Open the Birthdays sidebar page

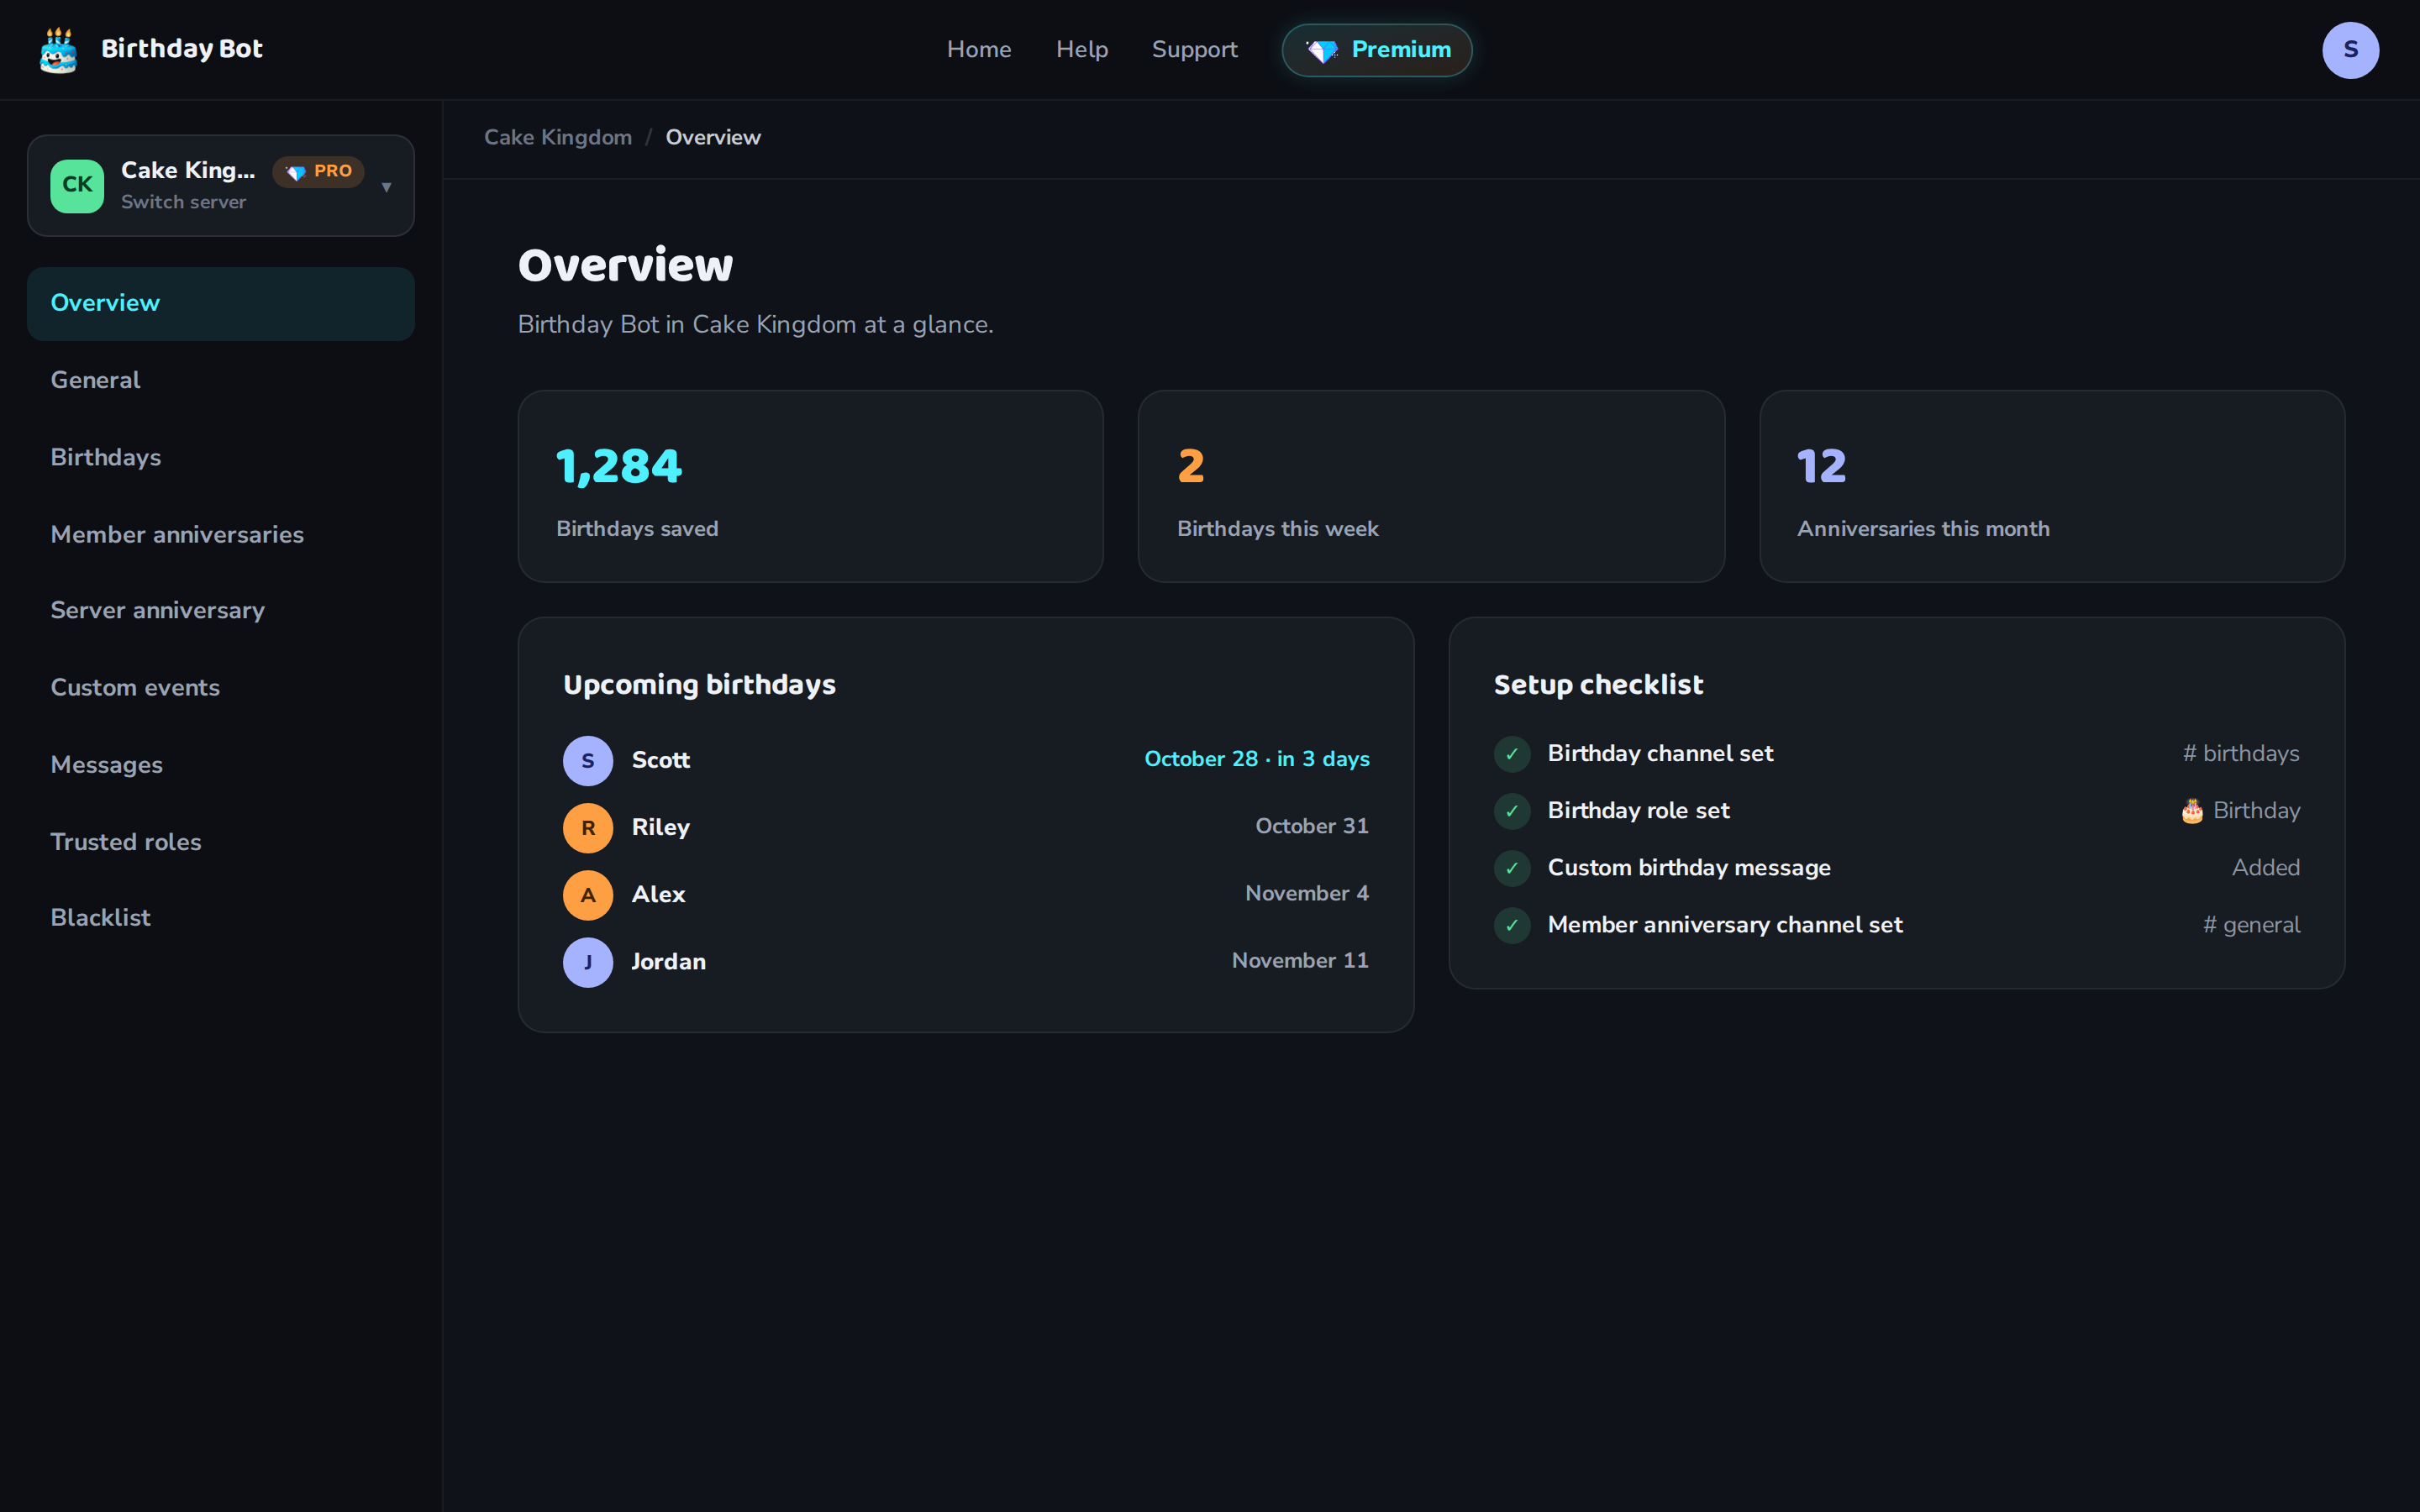(x=221, y=458)
